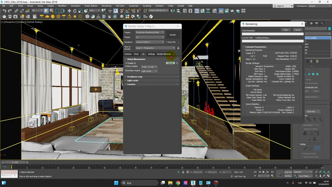Open the Curve Editor icon

pyautogui.click(x=202, y=11)
